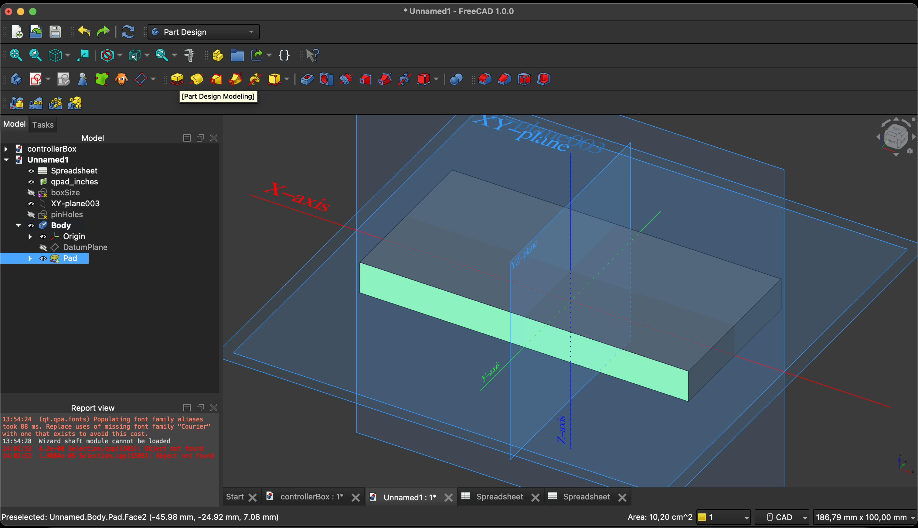Apply the Fillet dress-up tool
The height and width of the screenshot is (528, 918).
click(485, 79)
